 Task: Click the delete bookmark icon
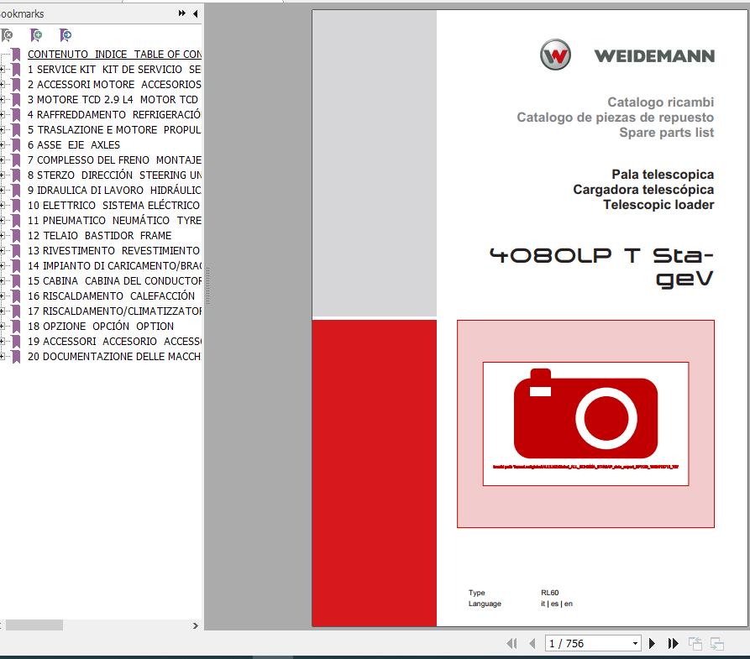[8, 35]
